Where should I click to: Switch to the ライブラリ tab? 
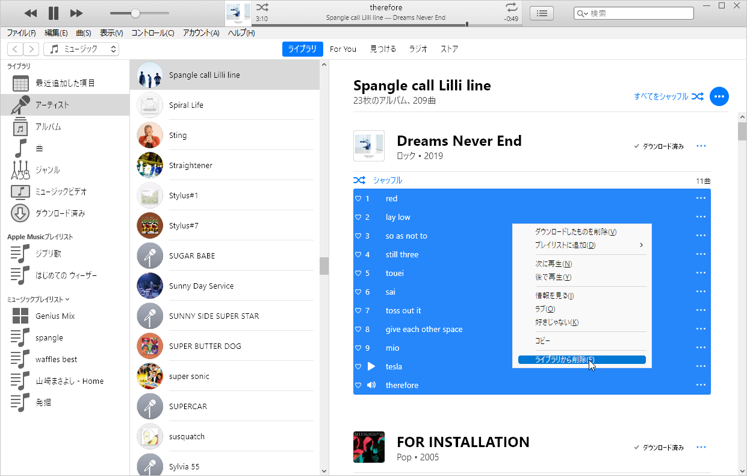pyautogui.click(x=303, y=49)
